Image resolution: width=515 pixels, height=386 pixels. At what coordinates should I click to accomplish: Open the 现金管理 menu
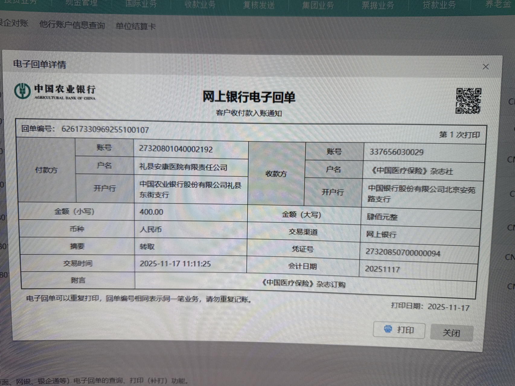(82, 3)
